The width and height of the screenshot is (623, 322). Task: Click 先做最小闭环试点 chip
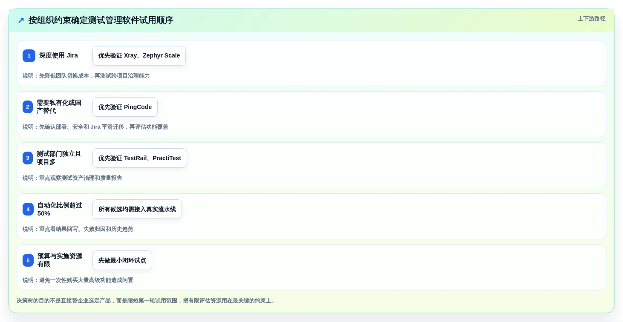point(122,260)
